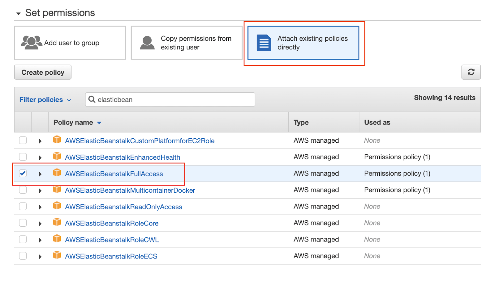Check the AWSElasticBeanstalkRoleCWL checkbox
495x281 pixels.
(x=23, y=239)
